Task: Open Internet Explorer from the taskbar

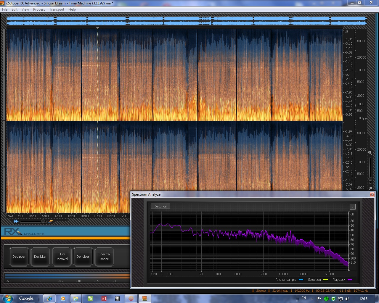Action: click(x=49, y=299)
